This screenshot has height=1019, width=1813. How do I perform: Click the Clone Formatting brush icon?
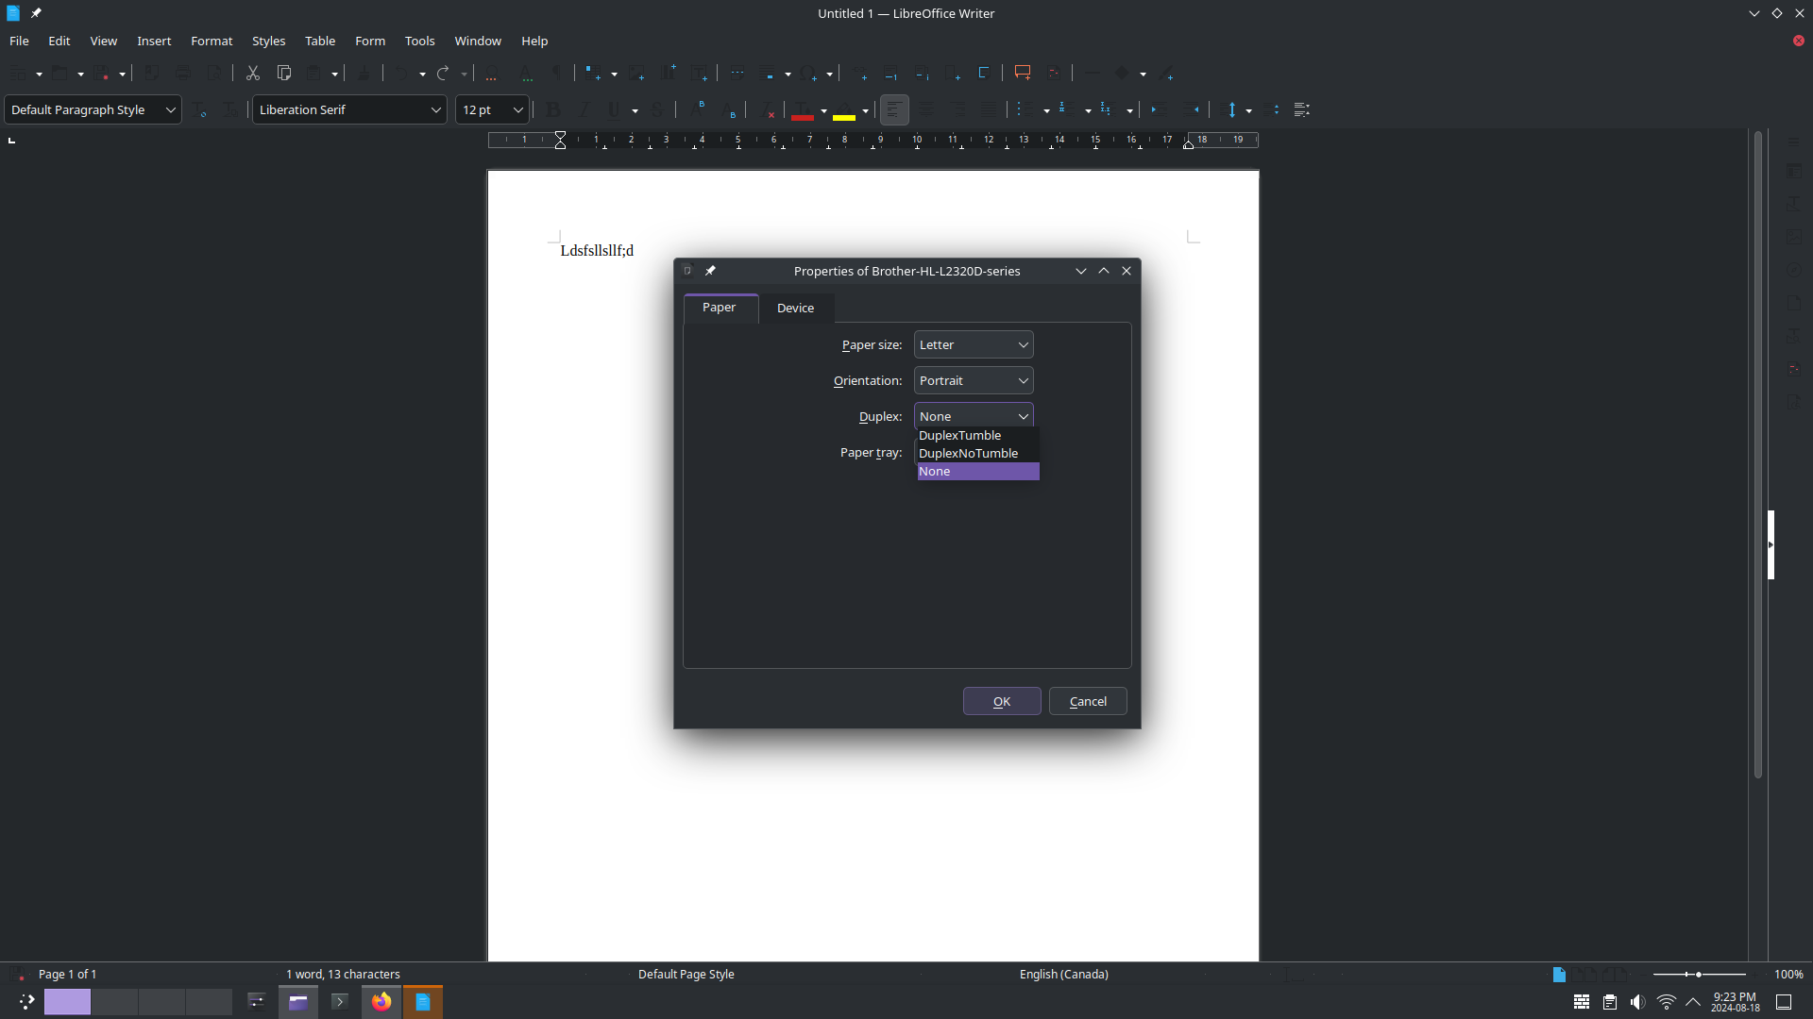pyautogui.click(x=364, y=73)
